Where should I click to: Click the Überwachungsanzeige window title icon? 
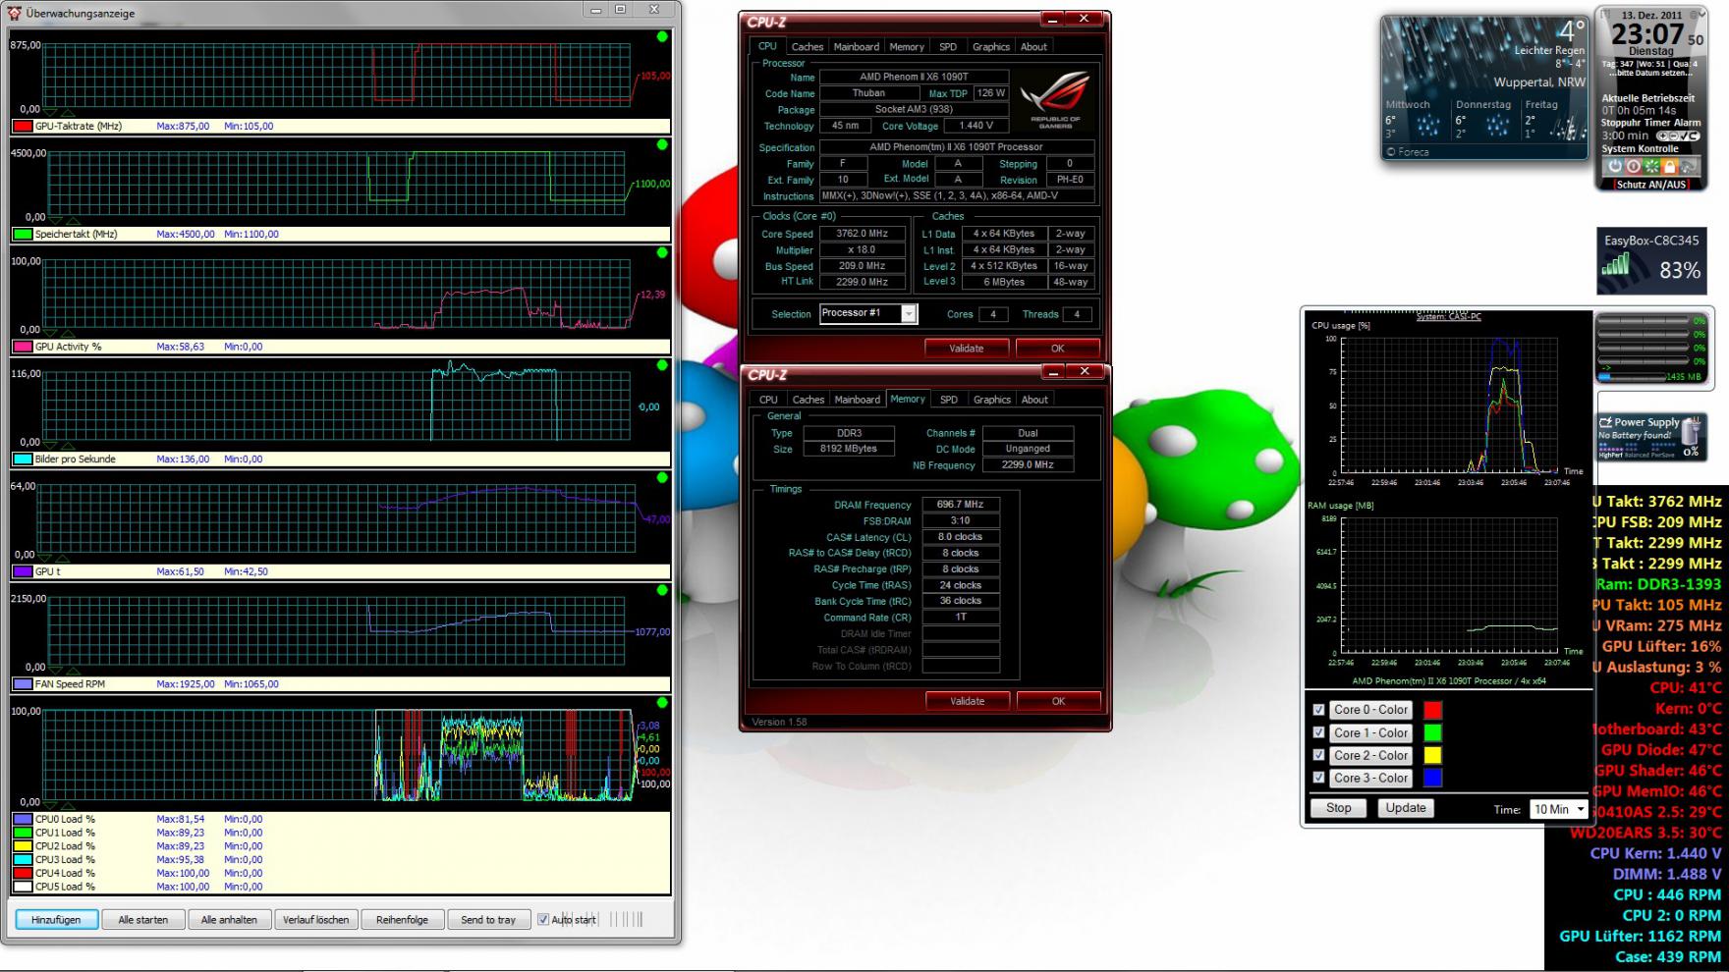[x=14, y=13]
